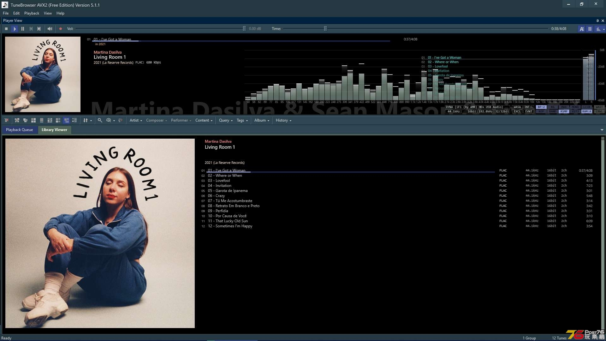This screenshot has height=341, width=606.
Task: Toggle the track list overlay icon
Action: 590,29
